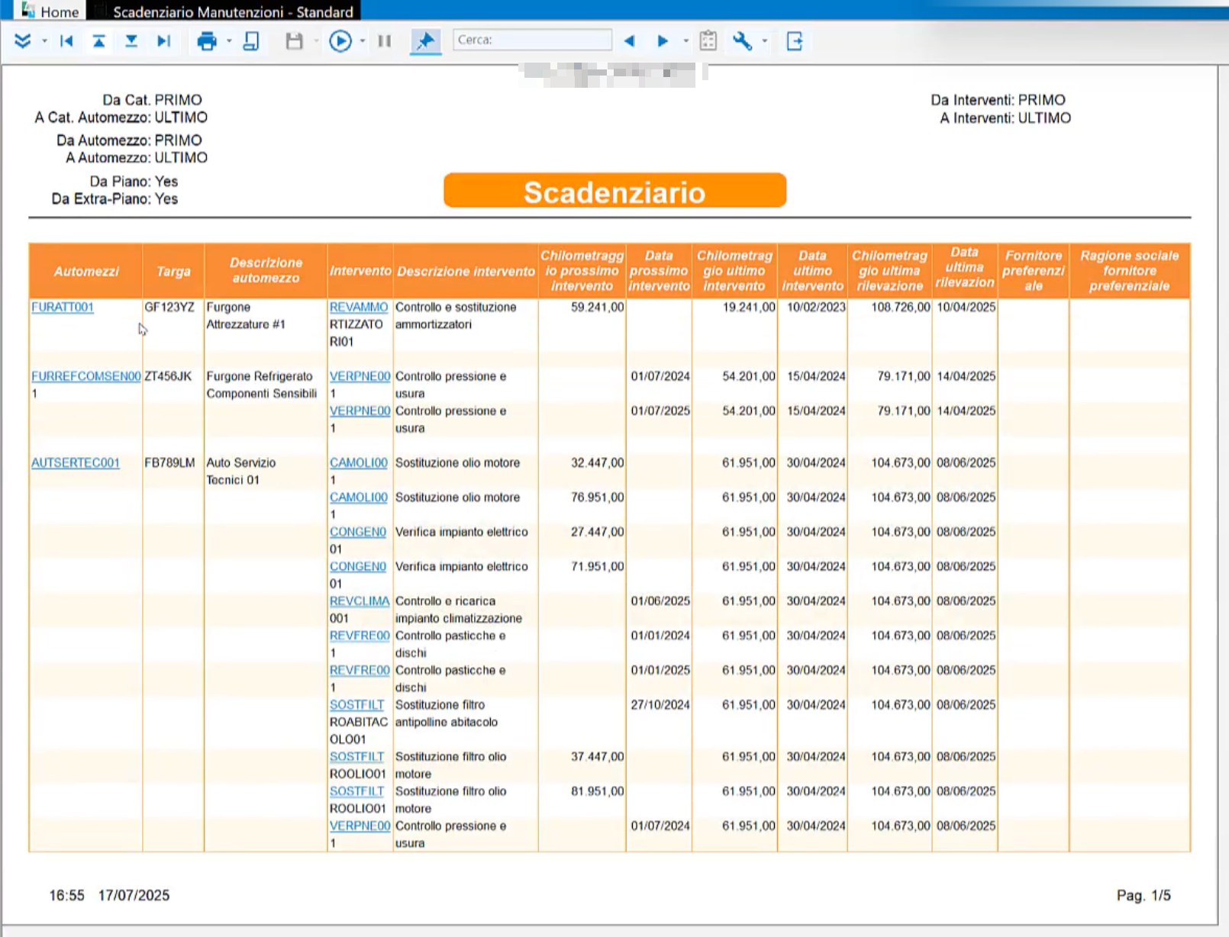1229x937 pixels.
Task: Open REVFRE00 link dated 01/01/2024
Action: point(360,636)
